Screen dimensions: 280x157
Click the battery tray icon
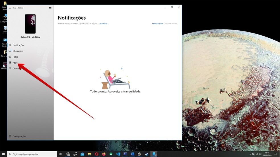253,154
